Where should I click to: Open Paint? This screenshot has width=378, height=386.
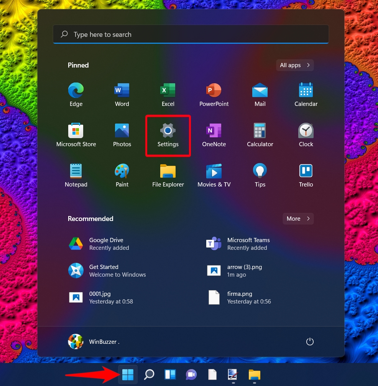coord(122,175)
